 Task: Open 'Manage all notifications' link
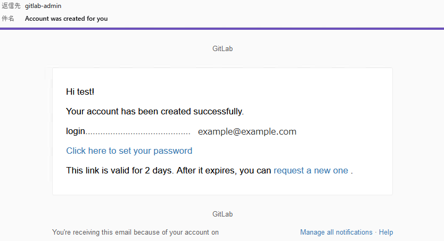[336, 232]
